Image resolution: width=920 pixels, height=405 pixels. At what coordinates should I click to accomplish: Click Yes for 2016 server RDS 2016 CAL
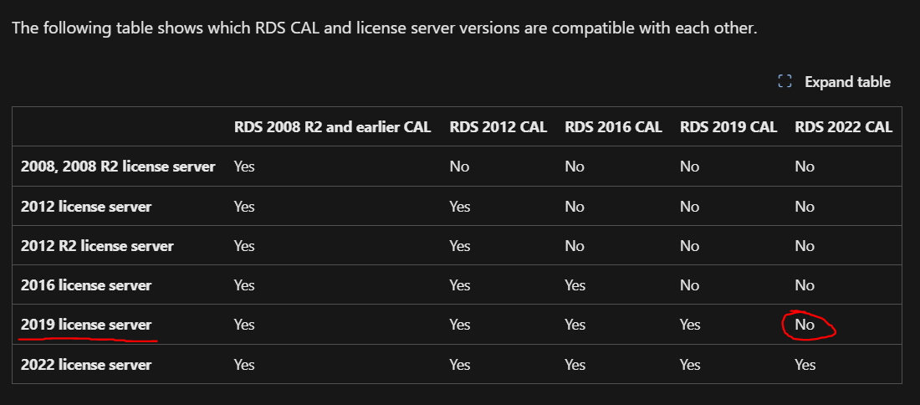pyautogui.click(x=575, y=285)
